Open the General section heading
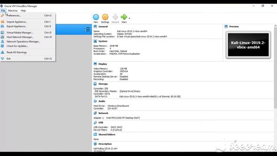This screenshot has height=156, width=277. [103, 26]
